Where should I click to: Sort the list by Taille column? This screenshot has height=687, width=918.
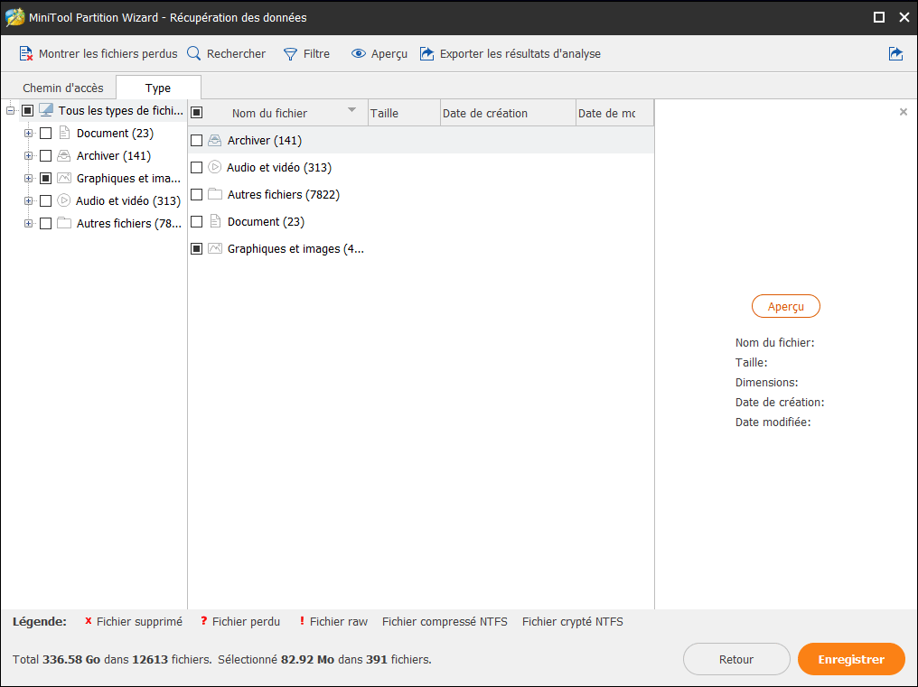(x=404, y=113)
